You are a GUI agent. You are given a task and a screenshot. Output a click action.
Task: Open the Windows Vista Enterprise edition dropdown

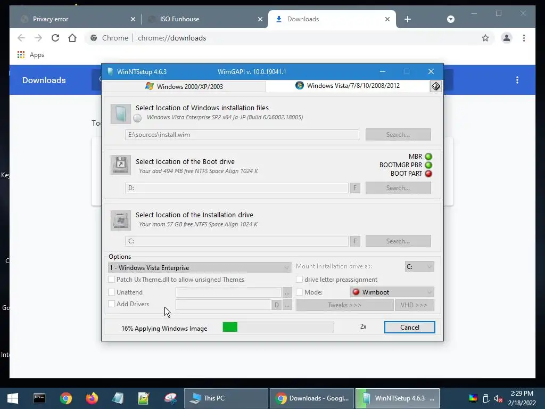click(200, 267)
